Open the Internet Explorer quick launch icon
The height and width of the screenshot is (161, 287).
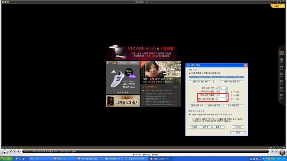(20, 159)
